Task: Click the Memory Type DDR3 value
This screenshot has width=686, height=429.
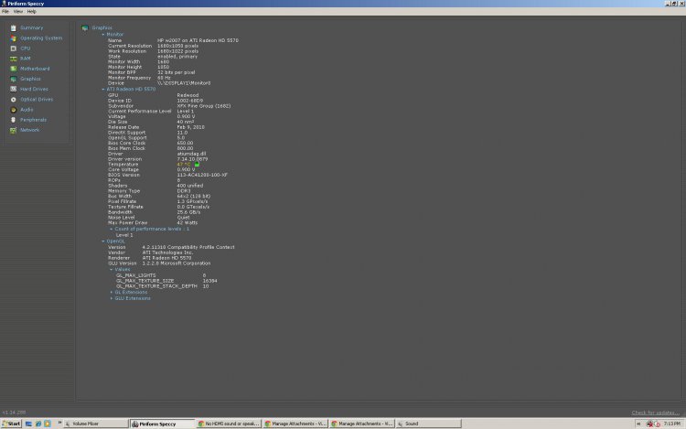Action: click(184, 191)
